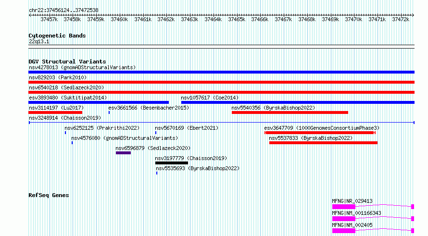The width and height of the screenshot is (428, 236).
Task: Click the purple nsv6596879 (Sedlazeck2020) bar
Action: point(124,153)
